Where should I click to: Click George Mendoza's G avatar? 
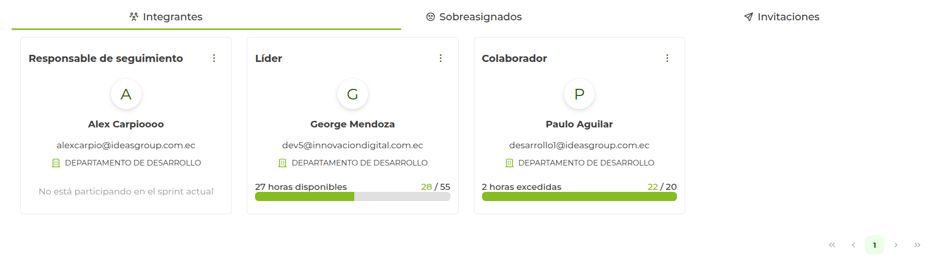(x=353, y=94)
